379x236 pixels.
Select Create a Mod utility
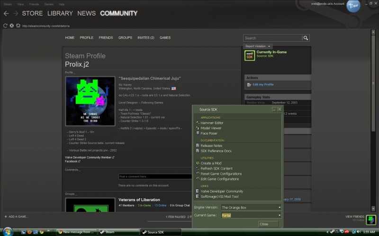pyautogui.click(x=211, y=163)
